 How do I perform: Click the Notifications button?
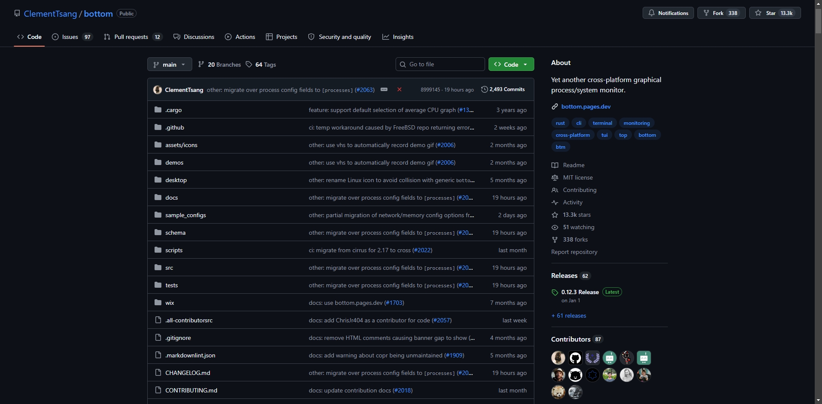pos(668,13)
